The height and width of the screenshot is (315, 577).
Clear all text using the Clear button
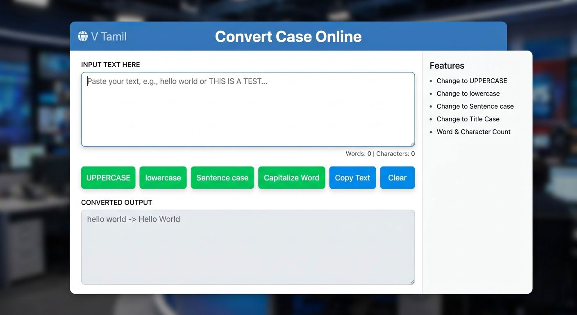coord(397,178)
